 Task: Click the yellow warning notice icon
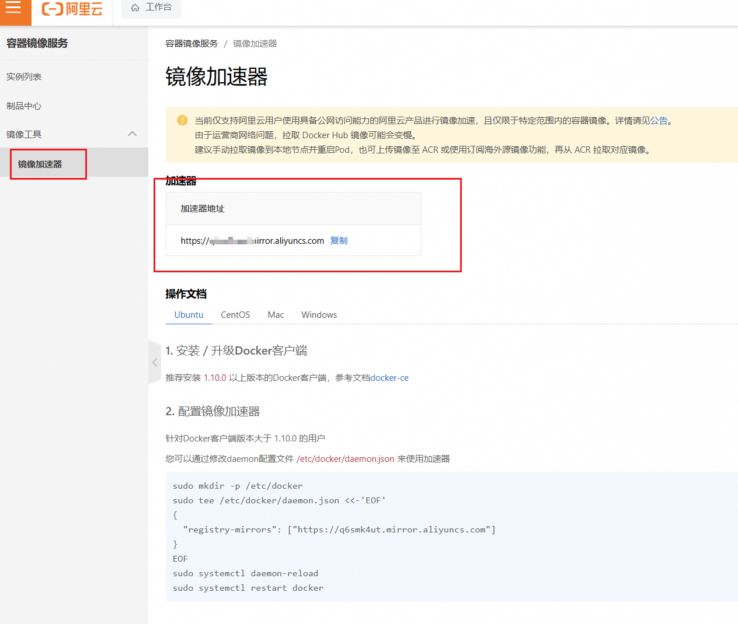click(182, 120)
